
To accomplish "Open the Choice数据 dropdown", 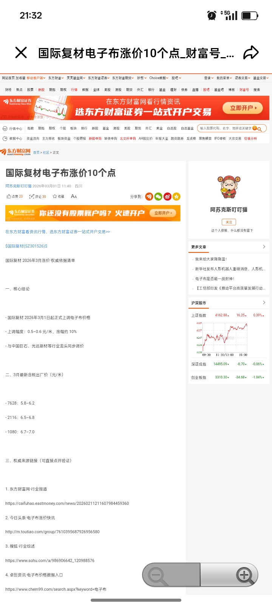I will (x=159, y=78).
